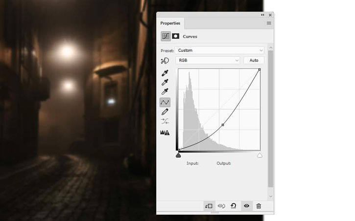The width and height of the screenshot is (355, 221).
Task: Reset Curves to adjustment defaults
Action: 234,206
